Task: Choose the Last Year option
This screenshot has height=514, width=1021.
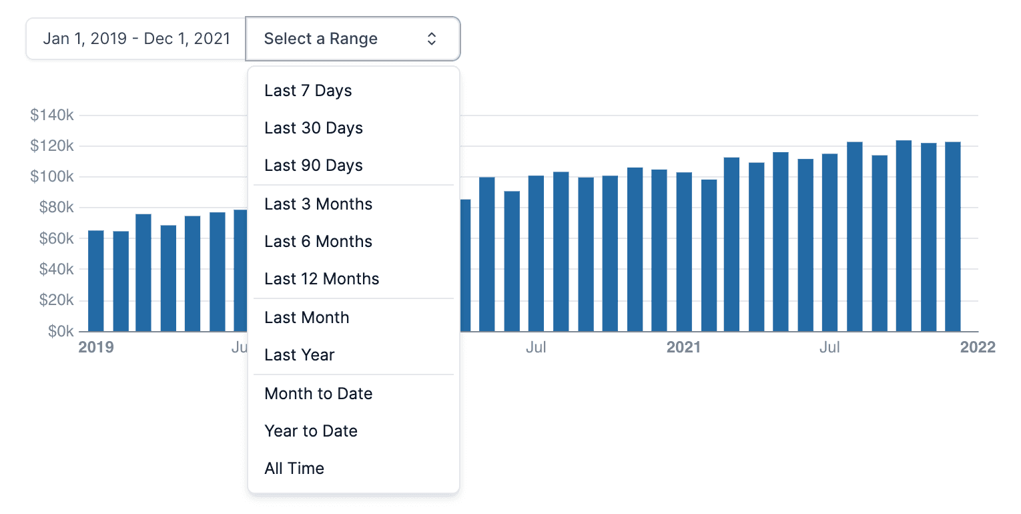Action: [x=299, y=355]
